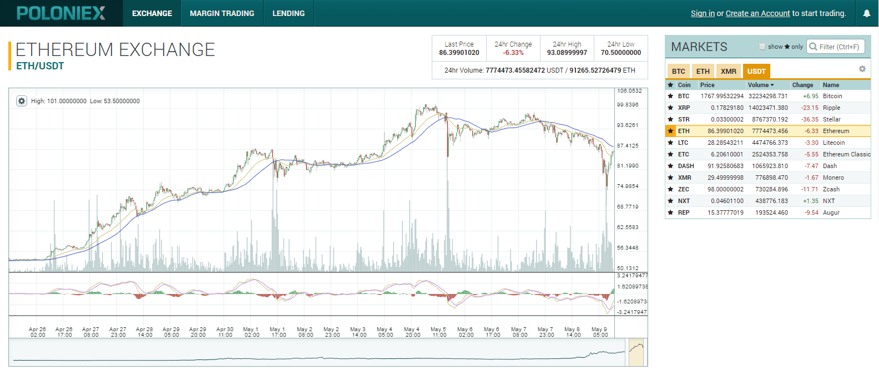Switch to BTC markets tab

click(x=678, y=71)
